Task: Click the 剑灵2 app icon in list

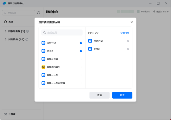Action: 44,51
